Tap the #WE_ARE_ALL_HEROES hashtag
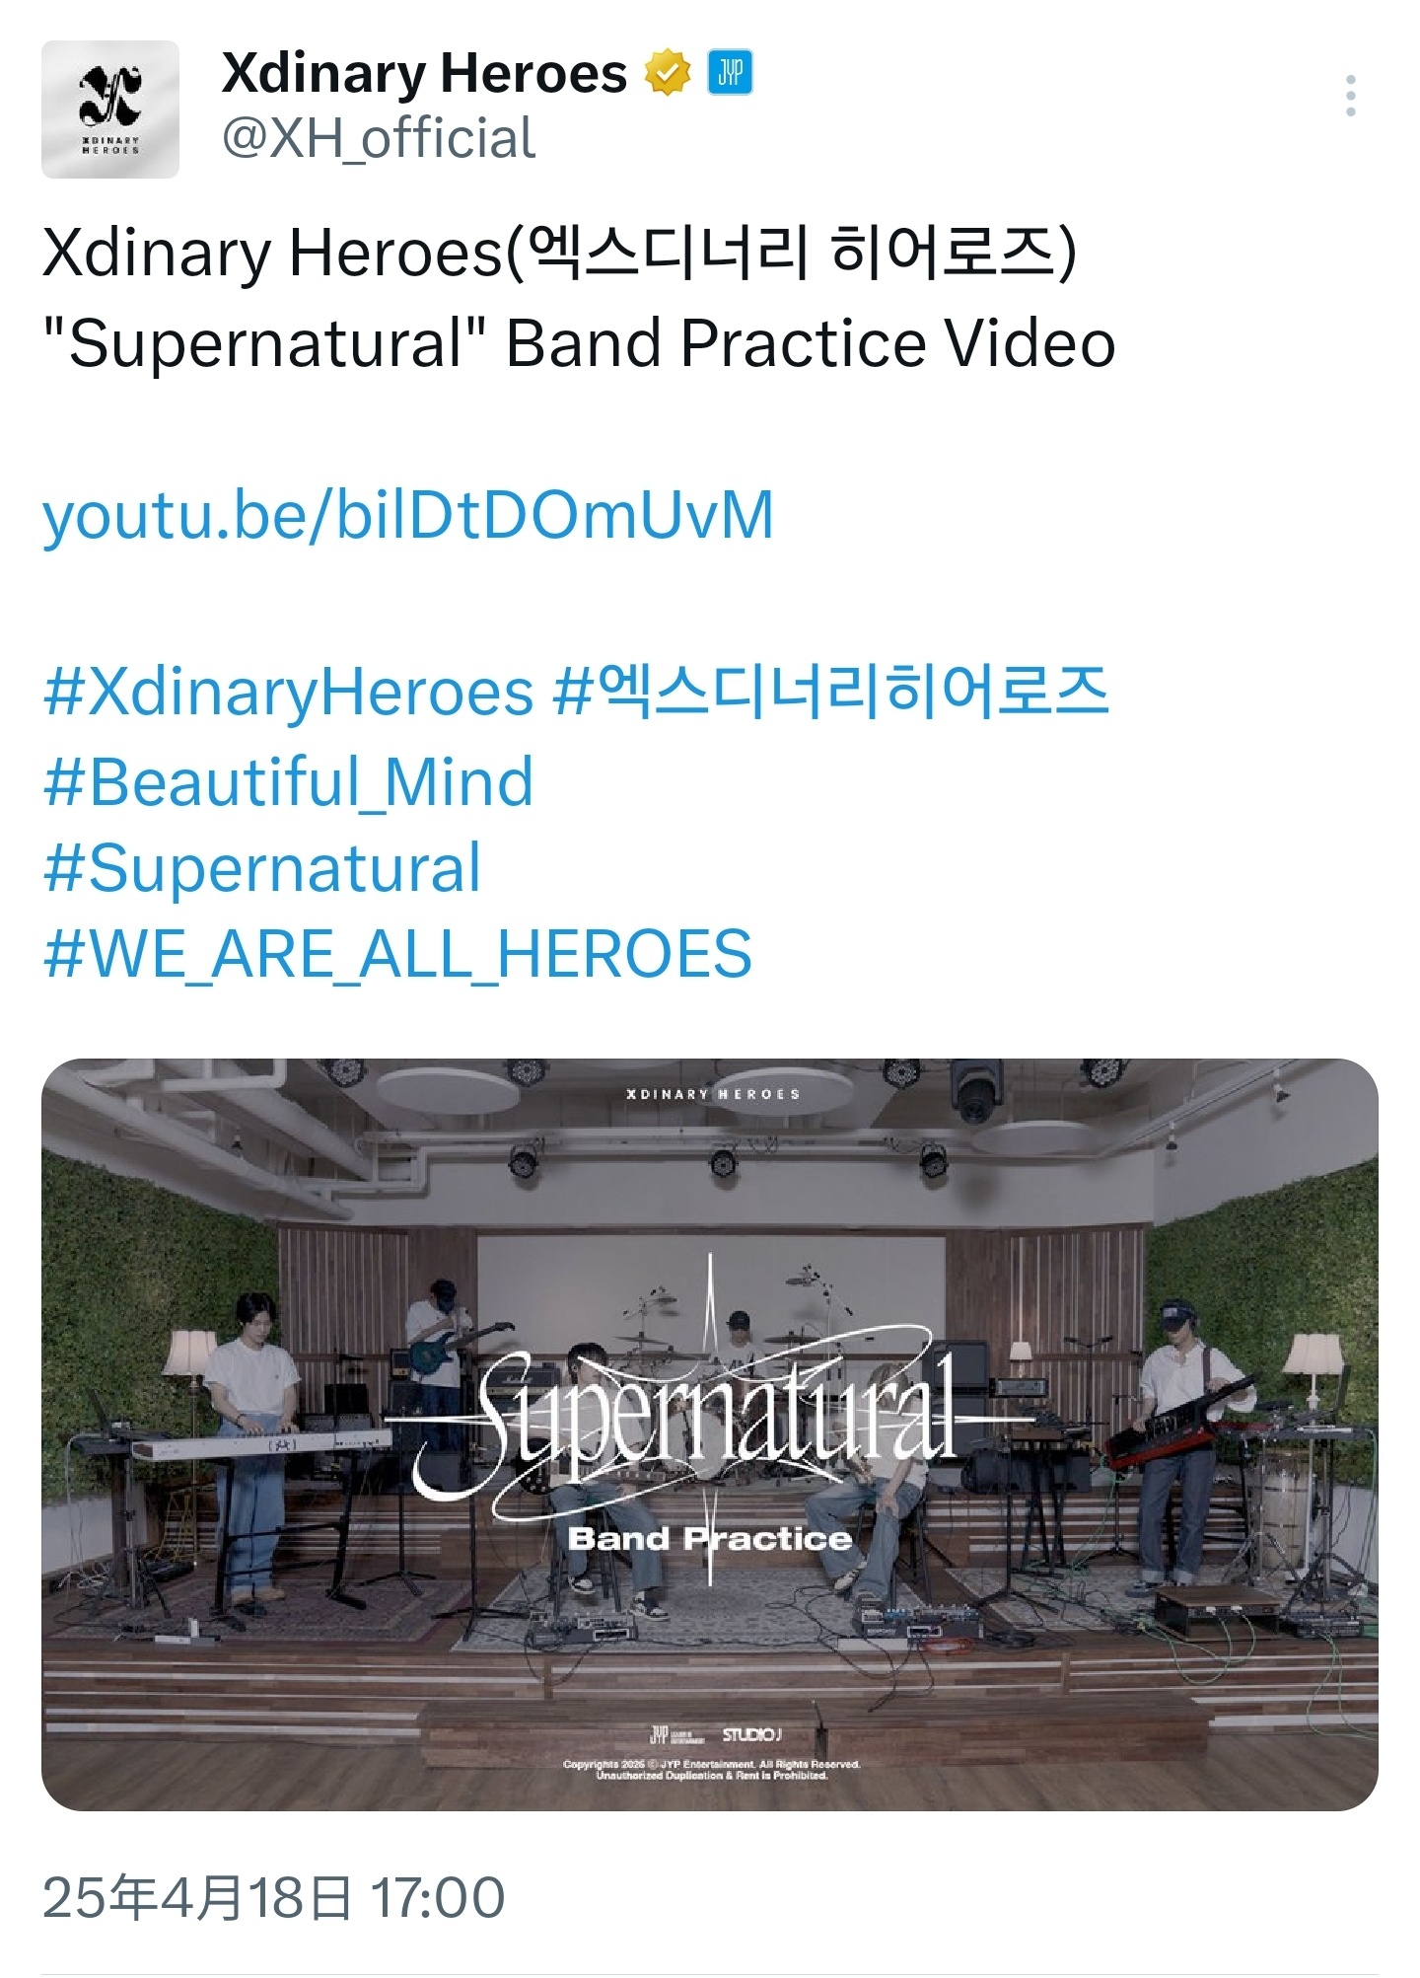The width and height of the screenshot is (1420, 1978). pos(397,955)
